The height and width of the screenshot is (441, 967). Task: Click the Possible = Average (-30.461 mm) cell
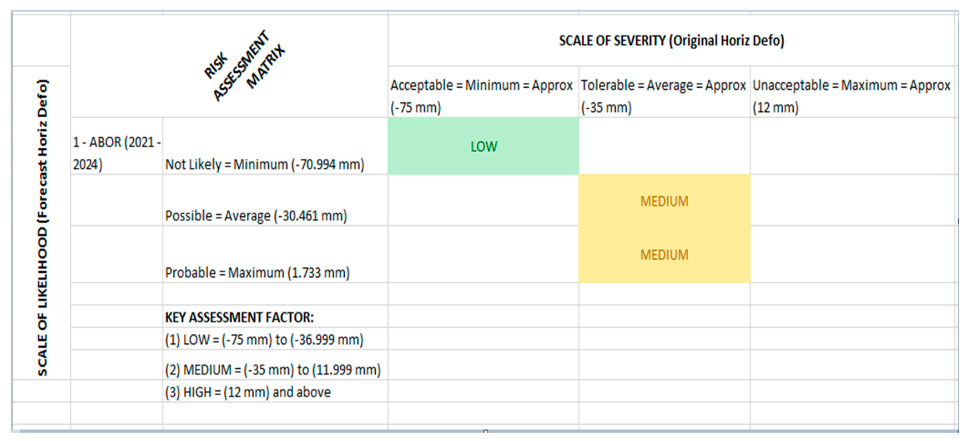click(256, 215)
